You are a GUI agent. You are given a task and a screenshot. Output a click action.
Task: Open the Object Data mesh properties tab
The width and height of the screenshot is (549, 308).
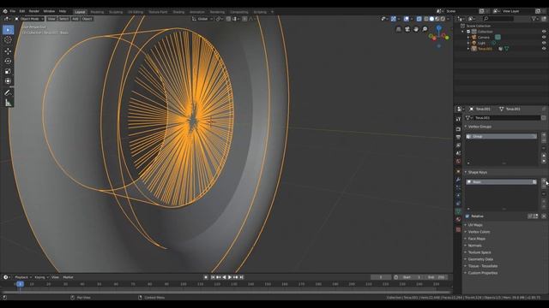pyautogui.click(x=458, y=211)
